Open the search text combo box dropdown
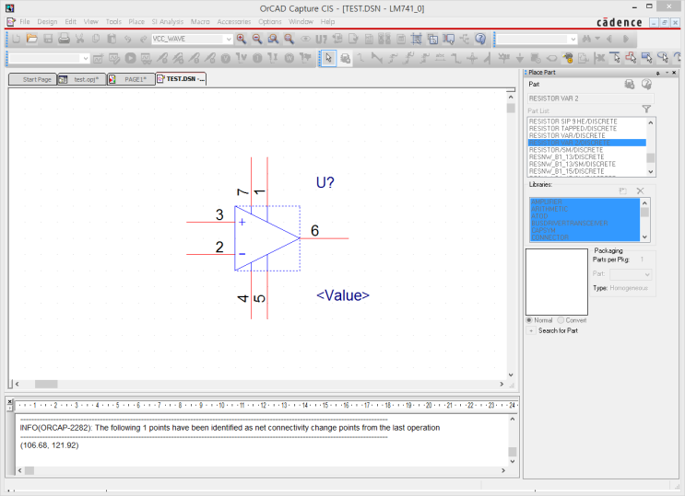 (573, 39)
